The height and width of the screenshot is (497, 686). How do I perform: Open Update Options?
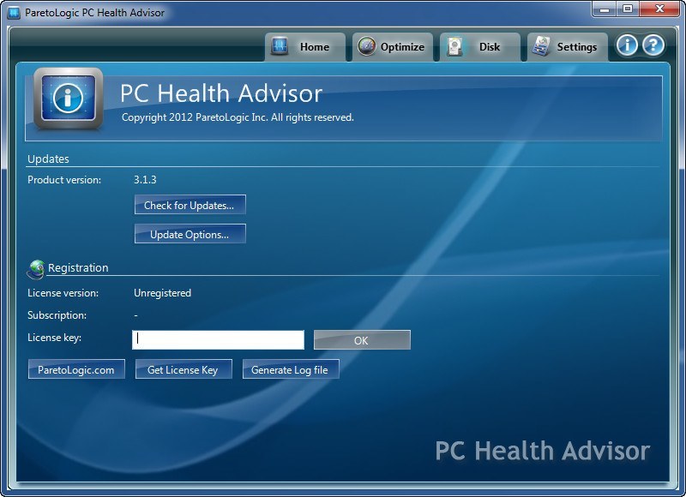point(190,234)
